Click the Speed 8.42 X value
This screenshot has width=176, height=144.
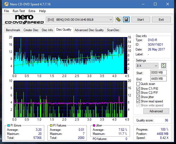pyautogui.click(x=164, y=138)
